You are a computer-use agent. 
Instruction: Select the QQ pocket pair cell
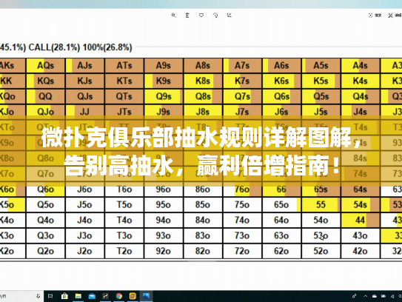tap(46, 97)
